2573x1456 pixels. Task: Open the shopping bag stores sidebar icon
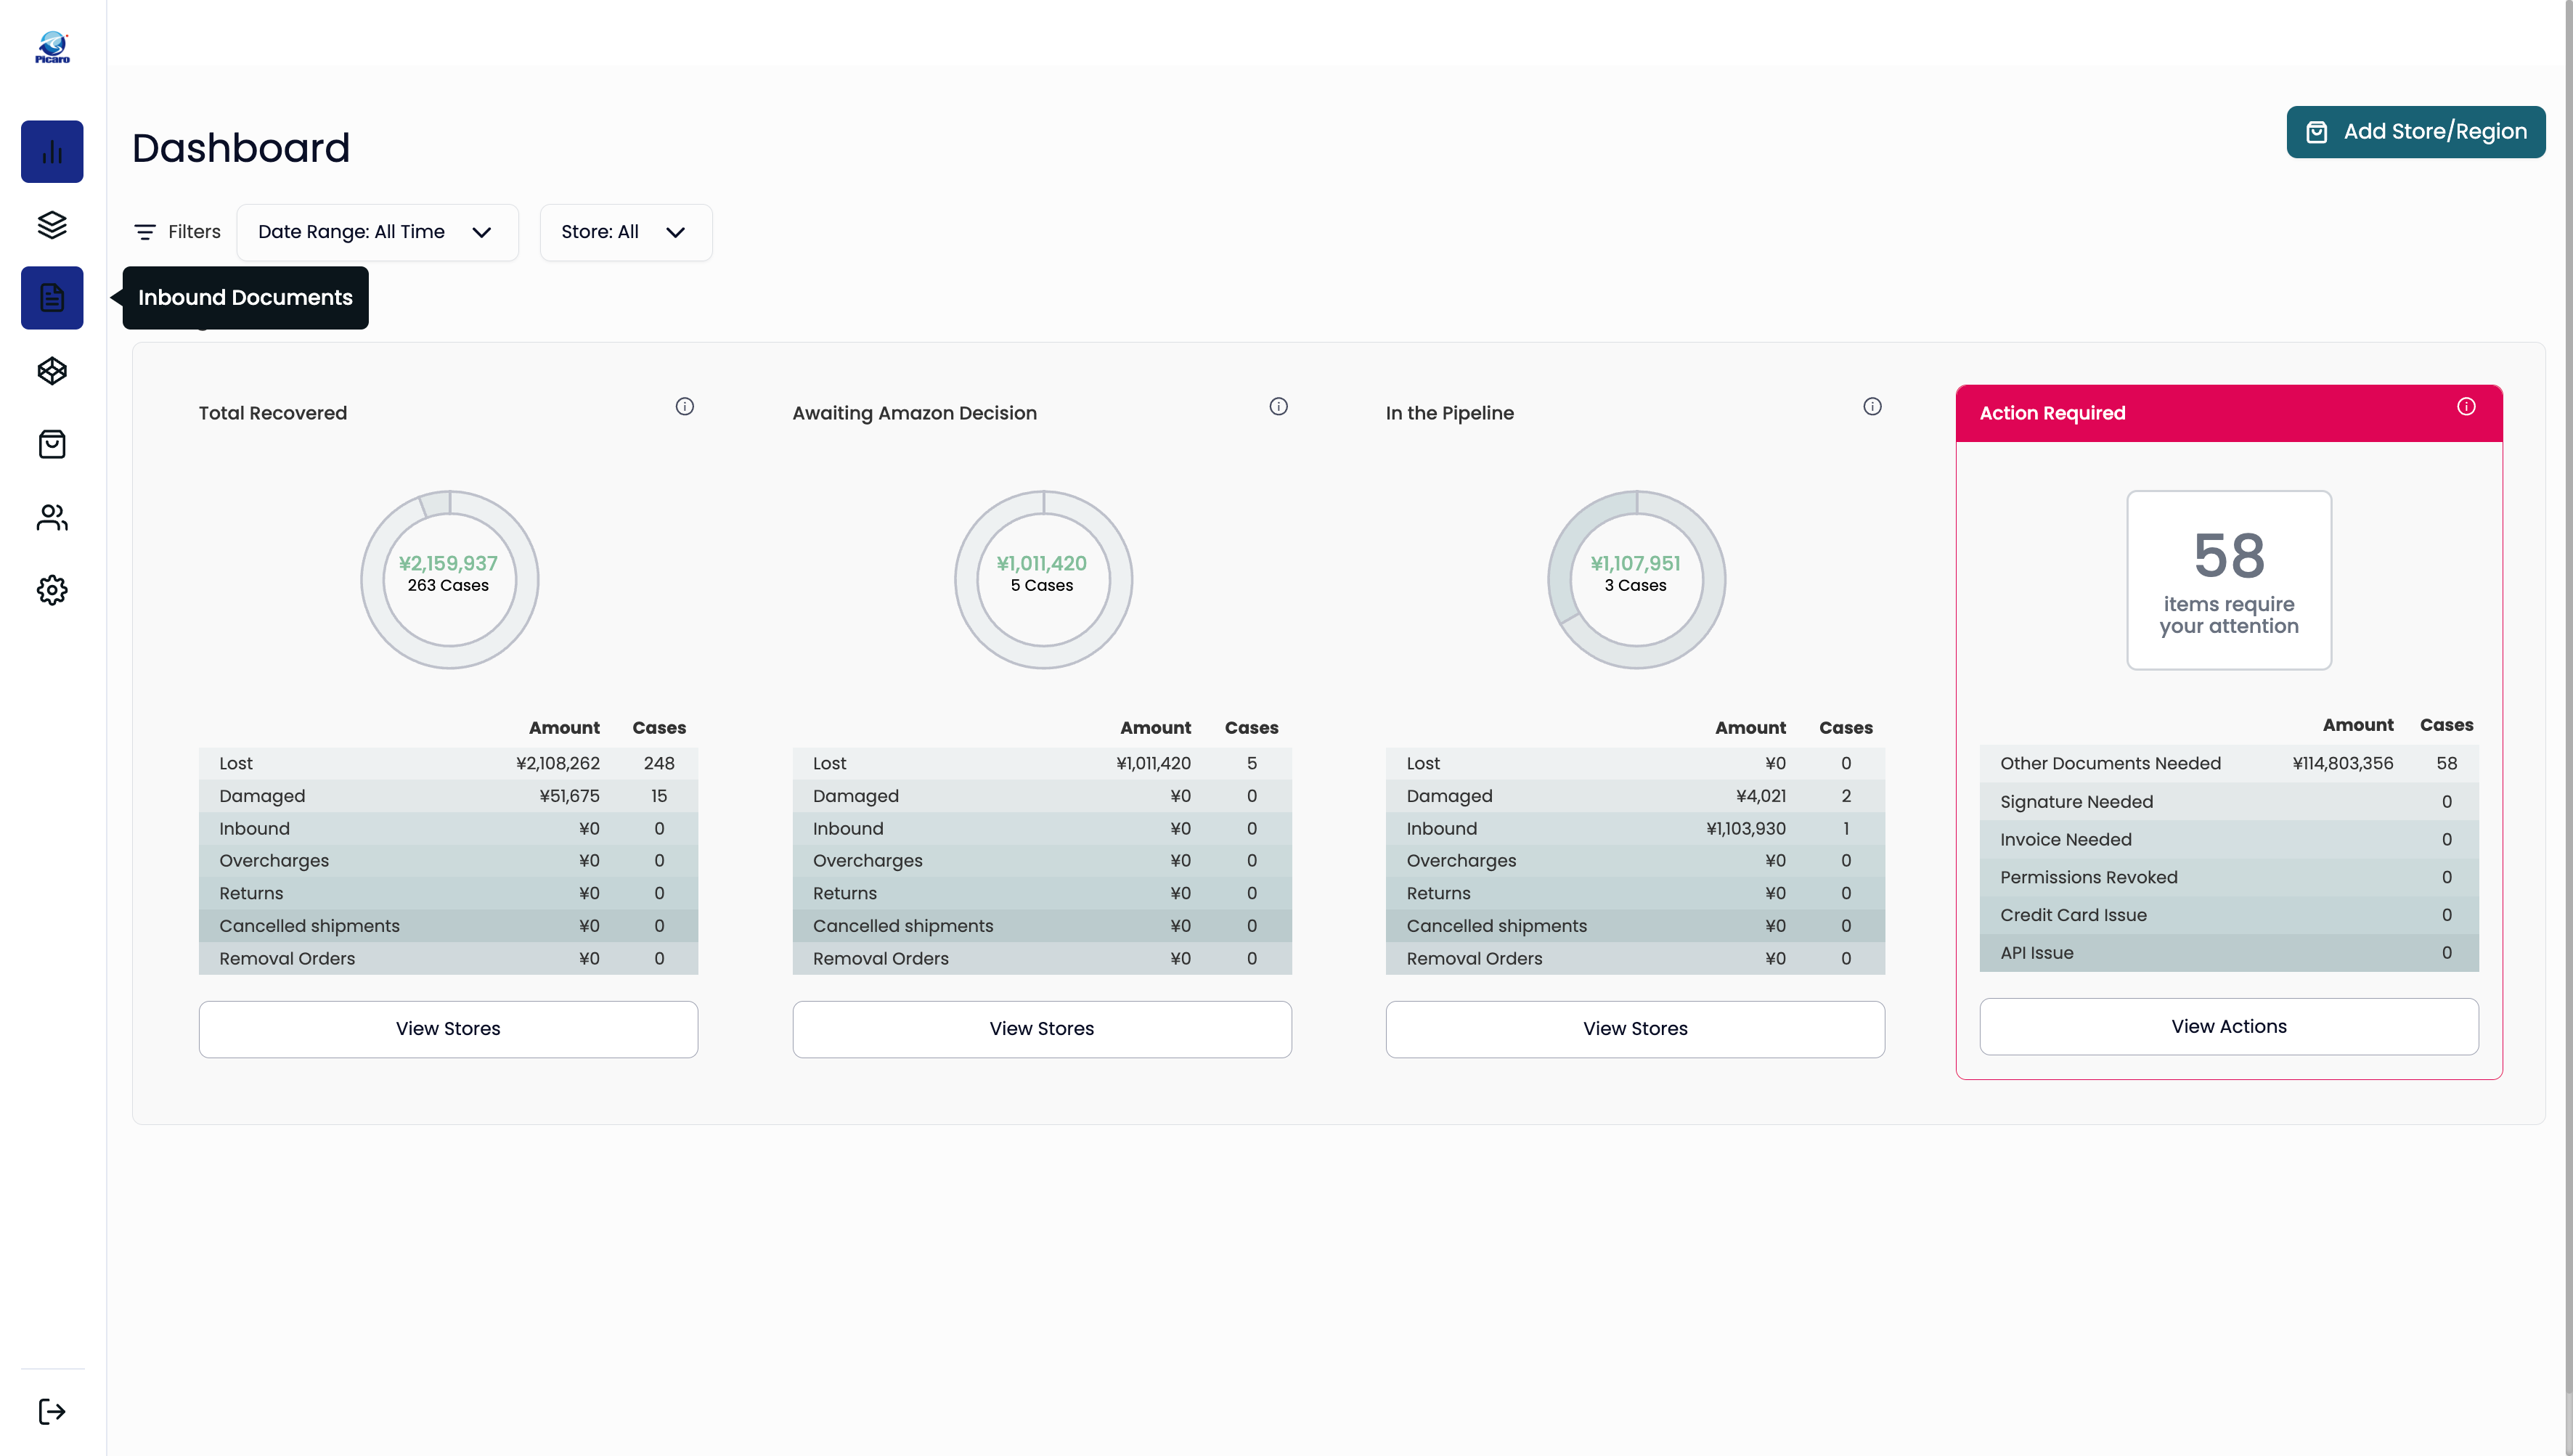pyautogui.click(x=52, y=444)
